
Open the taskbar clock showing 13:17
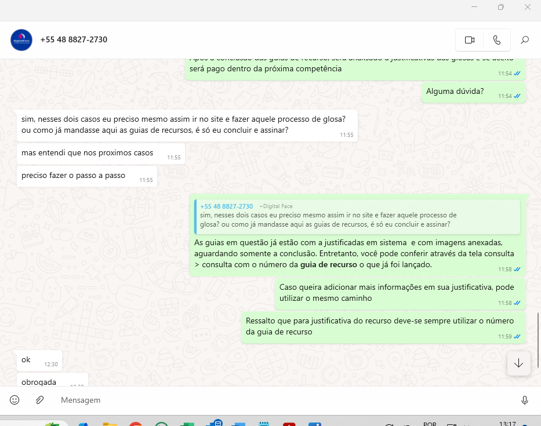coord(507,423)
